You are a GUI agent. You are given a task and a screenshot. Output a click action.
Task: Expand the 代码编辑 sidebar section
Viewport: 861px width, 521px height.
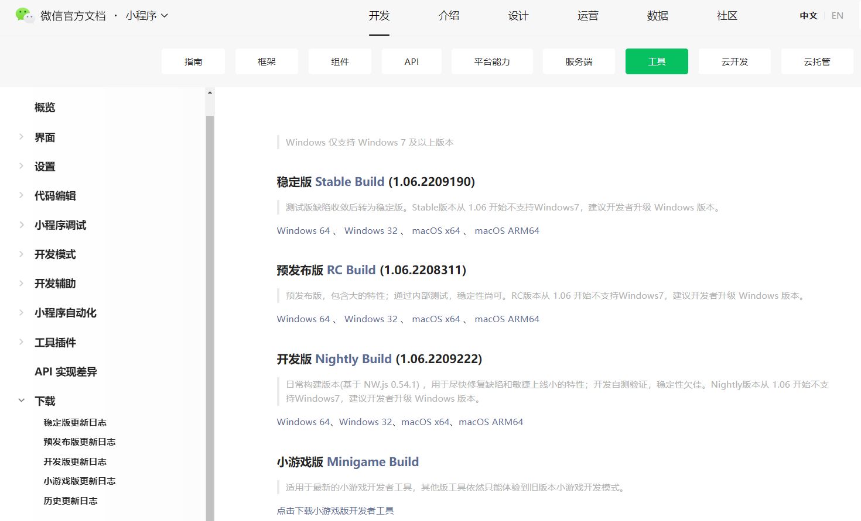pos(21,195)
